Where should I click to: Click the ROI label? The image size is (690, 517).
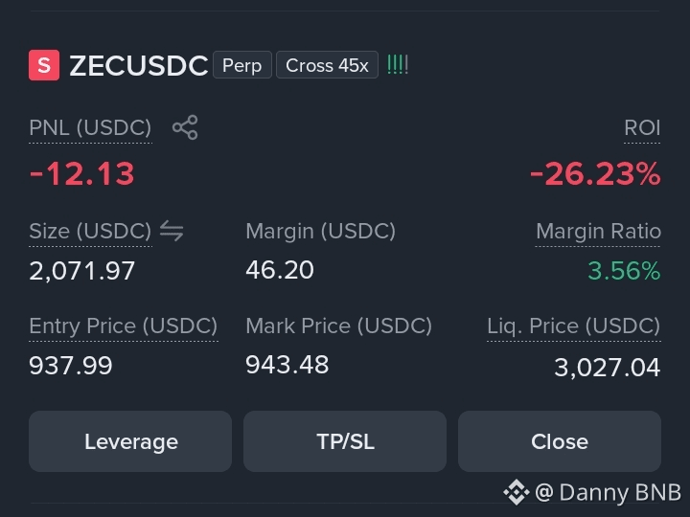click(x=642, y=128)
